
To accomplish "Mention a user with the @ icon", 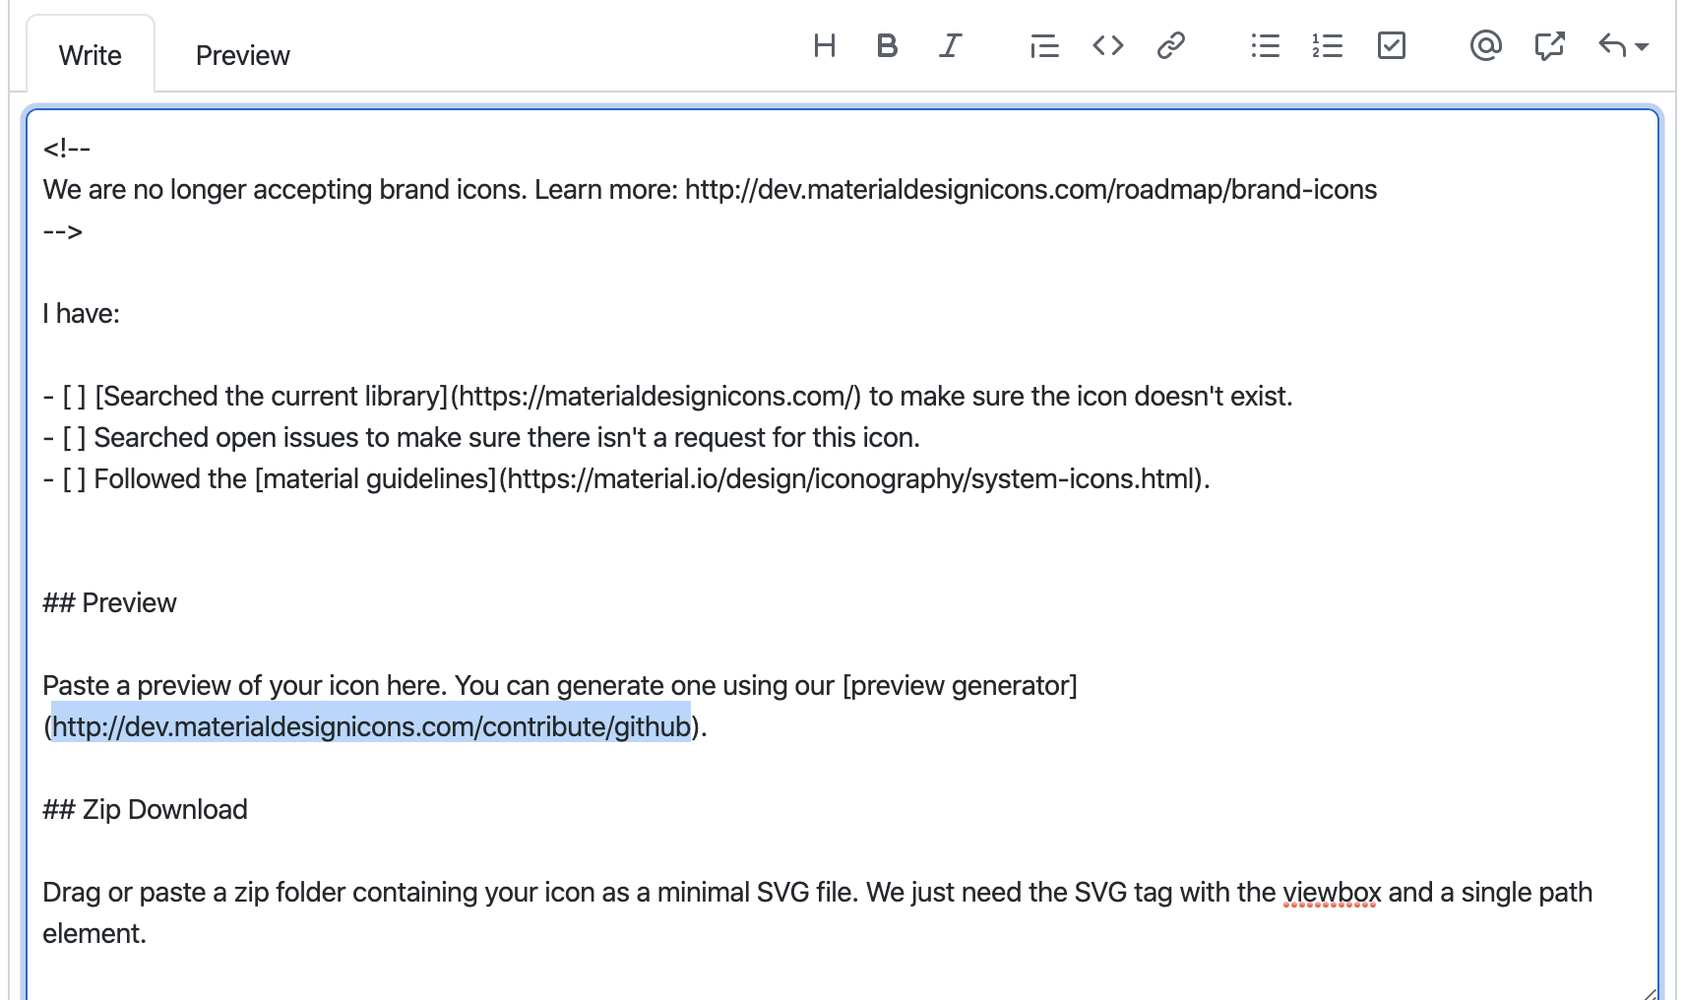I will click(1486, 45).
